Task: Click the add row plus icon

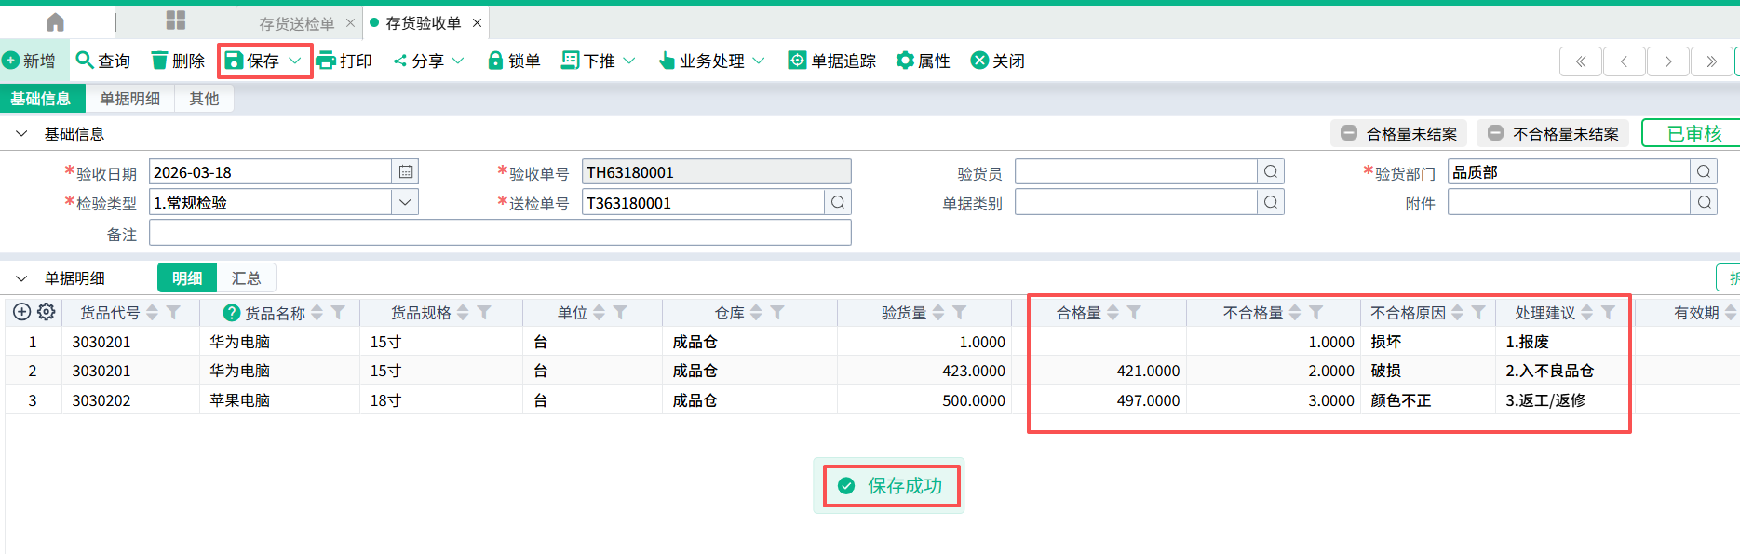Action: (x=22, y=313)
